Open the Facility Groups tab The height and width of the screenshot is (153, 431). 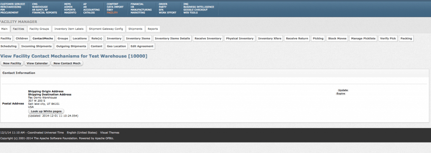[39, 29]
